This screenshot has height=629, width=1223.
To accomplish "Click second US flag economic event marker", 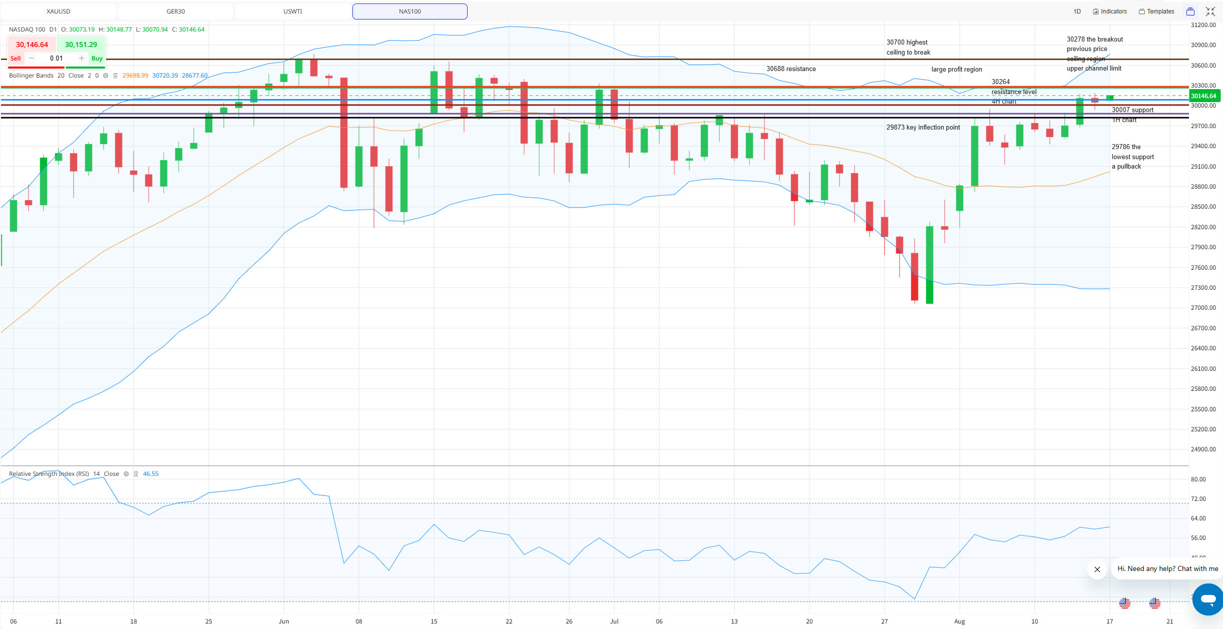I will click(1155, 603).
